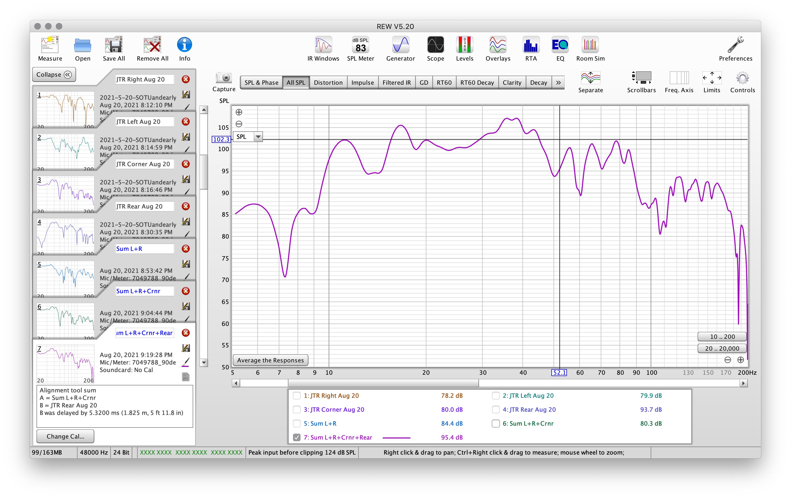Open the Overlays window
Image resolution: width=791 pixels, height=498 pixels.
[x=498, y=49]
